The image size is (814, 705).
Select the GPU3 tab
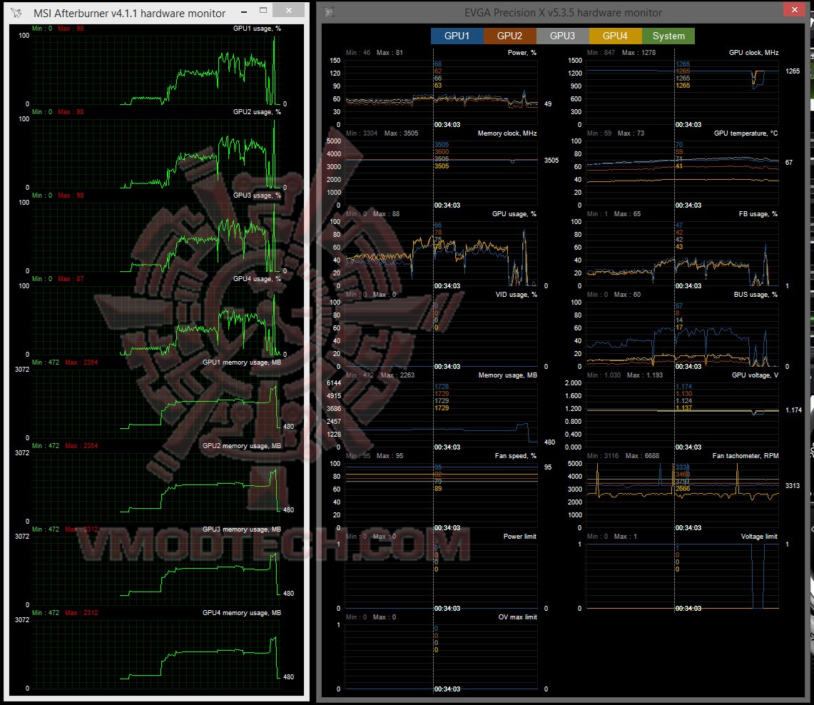tap(562, 36)
